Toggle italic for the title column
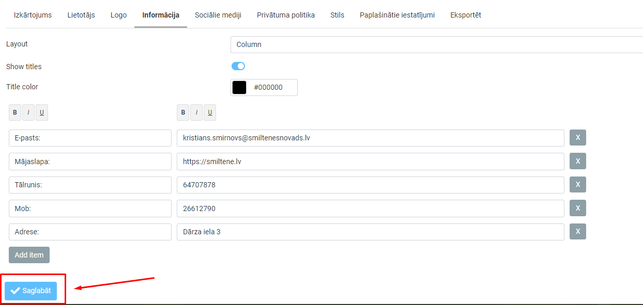Viewport: 643px width, 305px height. click(28, 113)
